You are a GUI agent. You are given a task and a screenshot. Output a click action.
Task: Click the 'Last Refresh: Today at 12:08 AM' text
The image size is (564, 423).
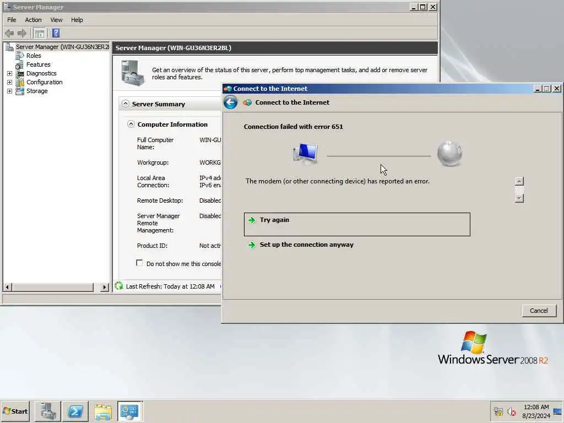pos(170,286)
